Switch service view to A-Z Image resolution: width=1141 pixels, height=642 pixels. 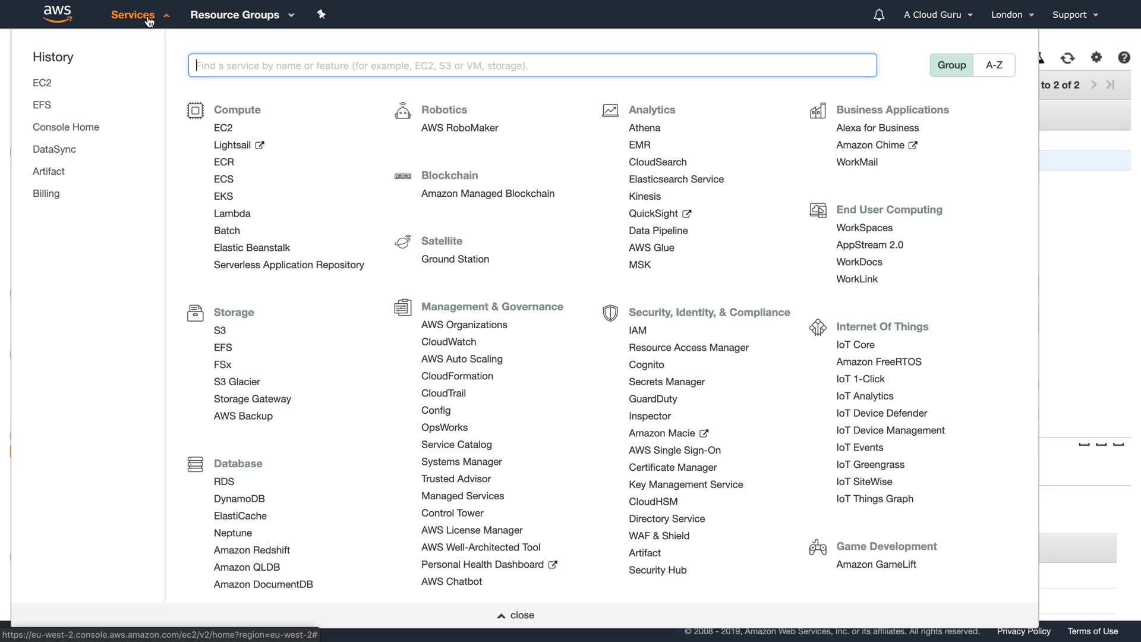(x=994, y=65)
